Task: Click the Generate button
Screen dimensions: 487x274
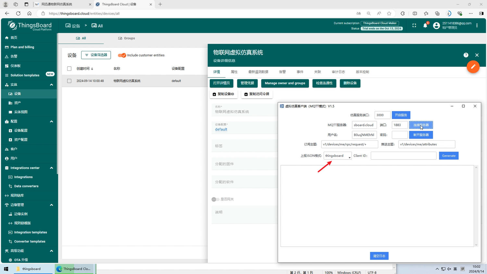Action: (x=448, y=156)
